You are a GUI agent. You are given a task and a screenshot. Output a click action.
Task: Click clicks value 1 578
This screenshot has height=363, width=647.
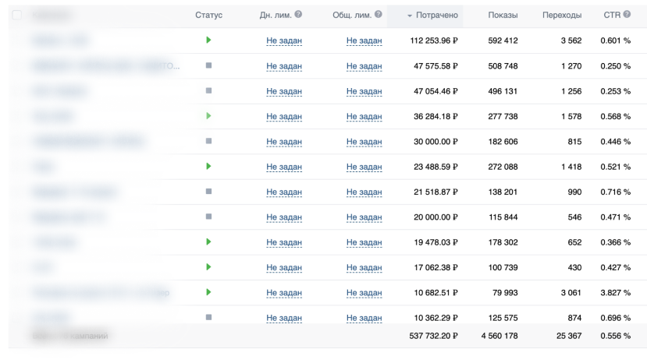point(571,117)
